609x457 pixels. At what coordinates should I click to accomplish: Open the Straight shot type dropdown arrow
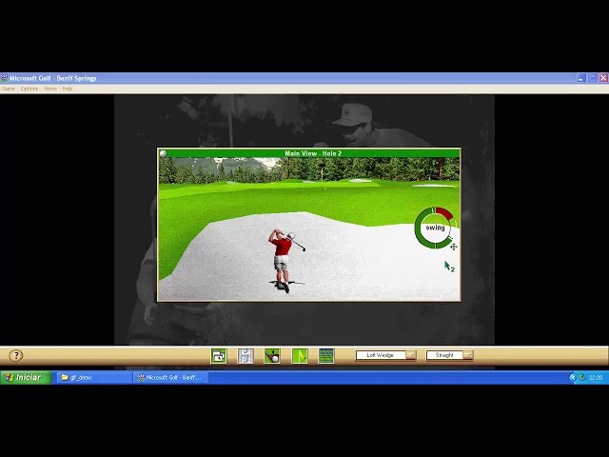click(x=468, y=355)
